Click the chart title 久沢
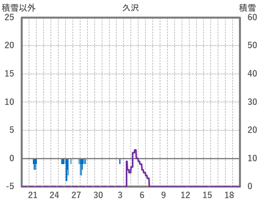The height and width of the screenshot is (203, 258). pyautogui.click(x=131, y=8)
